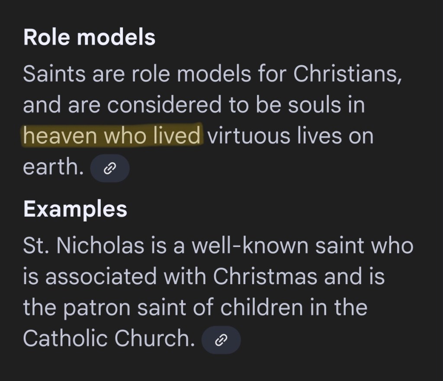This screenshot has width=443, height=381.
Task: Click the name "St. Nicholas"
Action: point(83,247)
